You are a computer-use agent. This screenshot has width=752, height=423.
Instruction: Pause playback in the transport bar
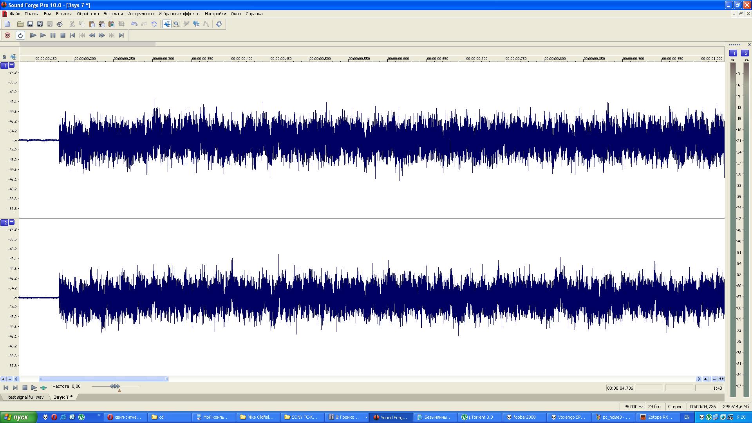pyautogui.click(x=53, y=35)
